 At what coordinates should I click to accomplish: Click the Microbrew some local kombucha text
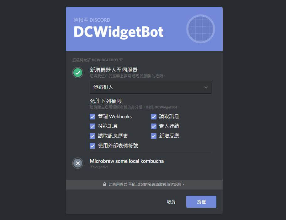(127, 161)
